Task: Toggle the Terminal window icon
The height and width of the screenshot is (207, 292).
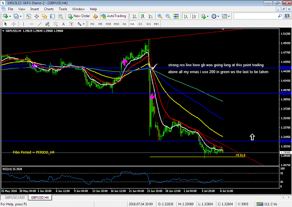Action: click(x=52, y=16)
